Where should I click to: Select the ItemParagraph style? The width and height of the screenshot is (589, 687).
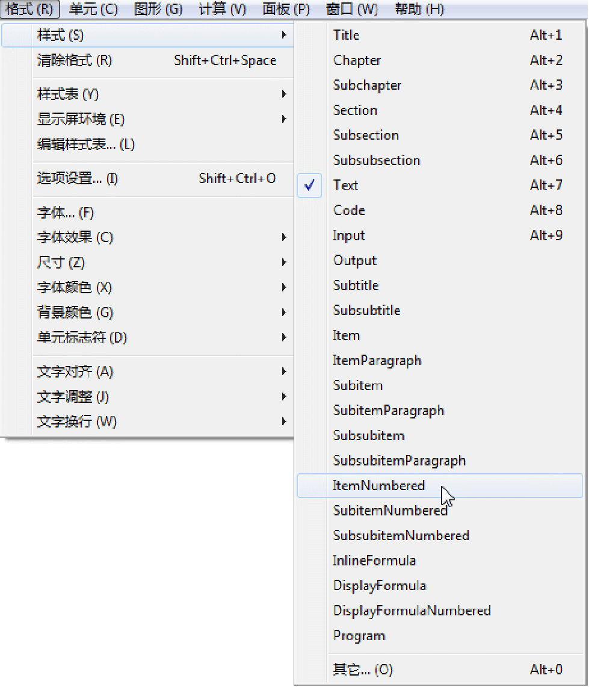(x=440, y=360)
